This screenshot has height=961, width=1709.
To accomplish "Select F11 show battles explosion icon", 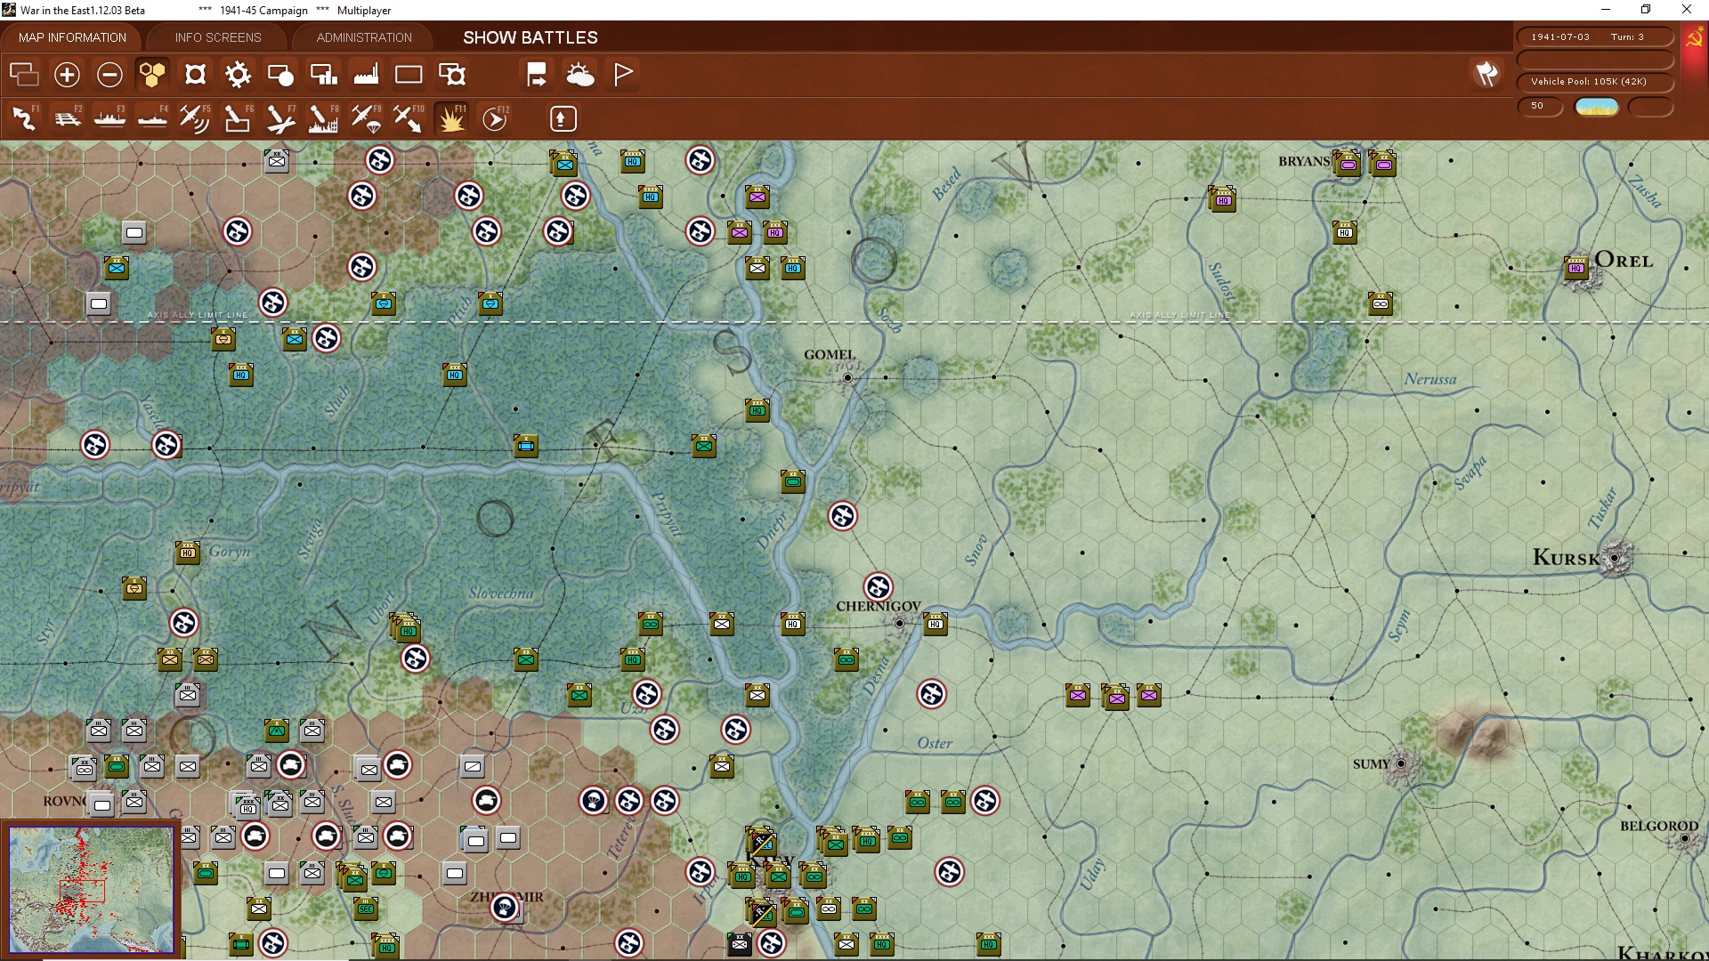I will 451,118.
